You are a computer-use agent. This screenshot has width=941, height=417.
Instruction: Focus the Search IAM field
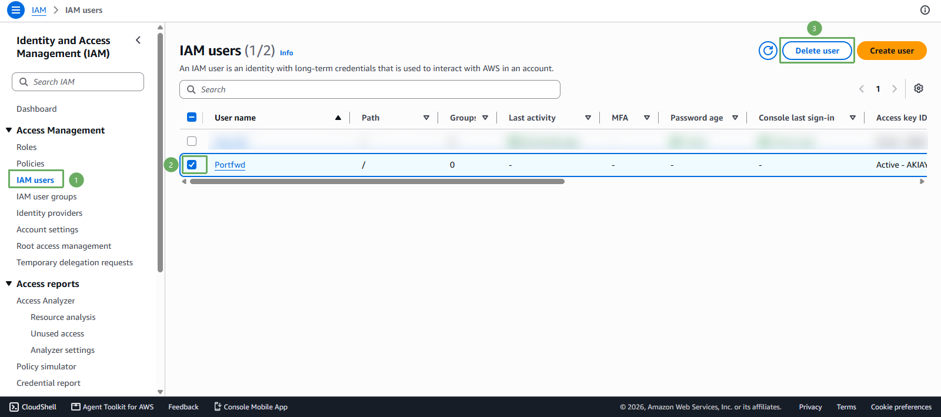coord(78,82)
